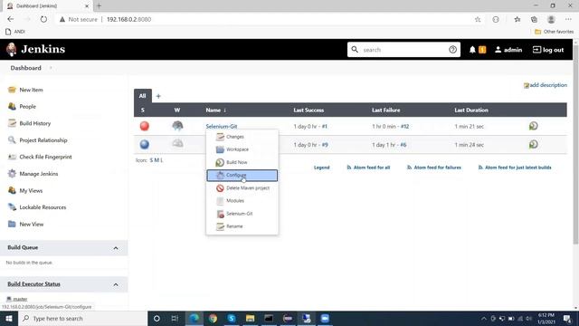Open Chrome from the taskbar
The height and width of the screenshot is (326, 579).
click(213, 318)
